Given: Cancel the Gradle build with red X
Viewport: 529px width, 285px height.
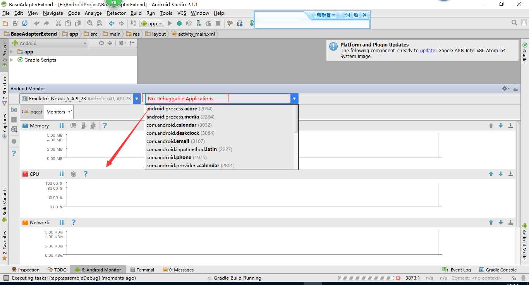Looking at the screenshot, I should 398,278.
